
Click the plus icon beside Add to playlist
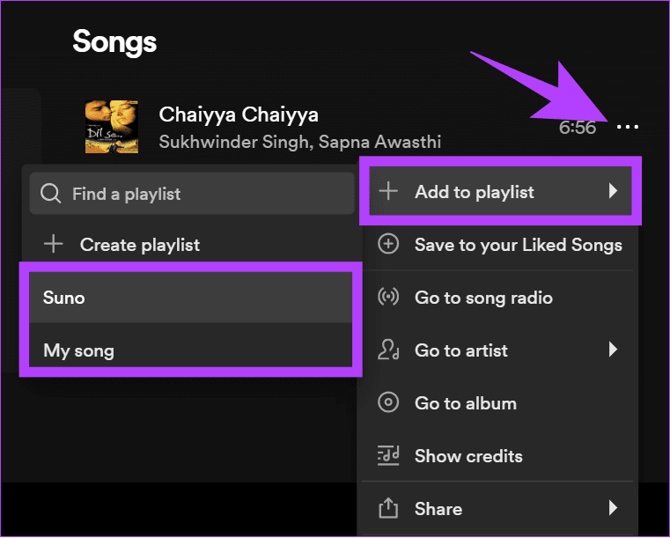click(388, 190)
